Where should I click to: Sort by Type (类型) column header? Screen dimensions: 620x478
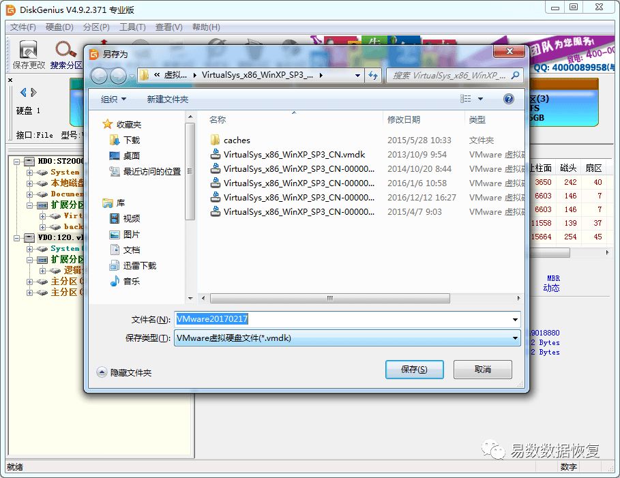coord(477,119)
